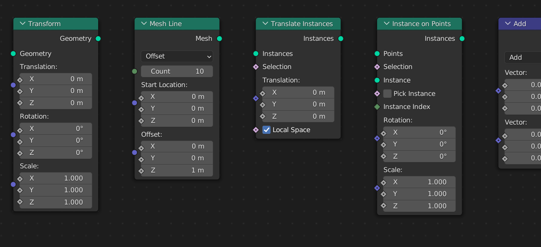Open the Offset mode dropdown in Mesh Line
The image size is (541, 247).
pyautogui.click(x=177, y=56)
